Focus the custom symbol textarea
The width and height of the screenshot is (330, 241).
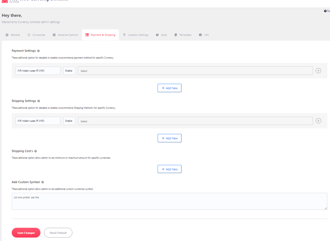tap(169, 201)
